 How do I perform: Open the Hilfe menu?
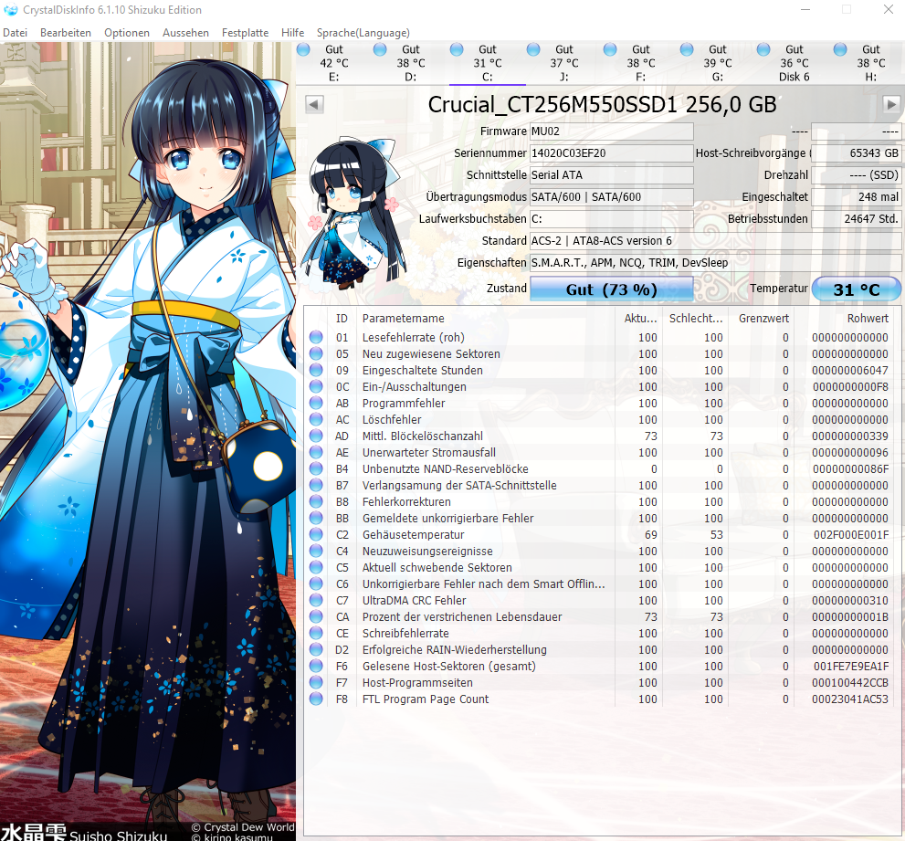click(x=292, y=33)
